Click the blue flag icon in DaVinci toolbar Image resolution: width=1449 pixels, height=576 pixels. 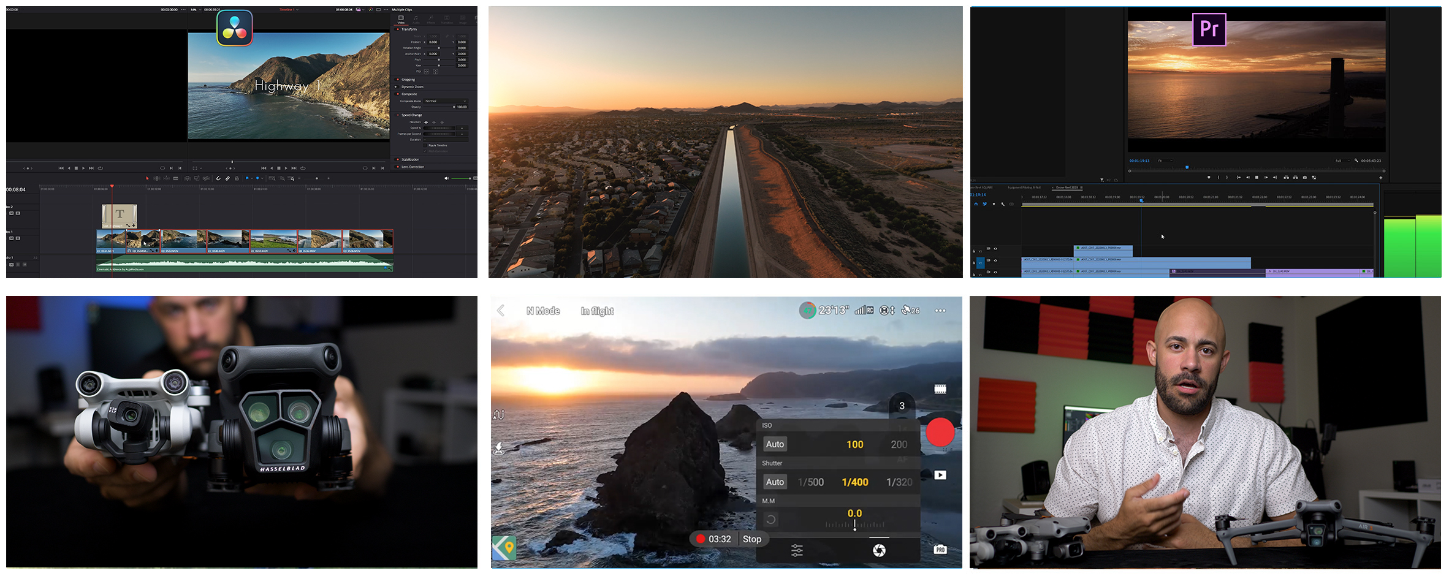247,178
